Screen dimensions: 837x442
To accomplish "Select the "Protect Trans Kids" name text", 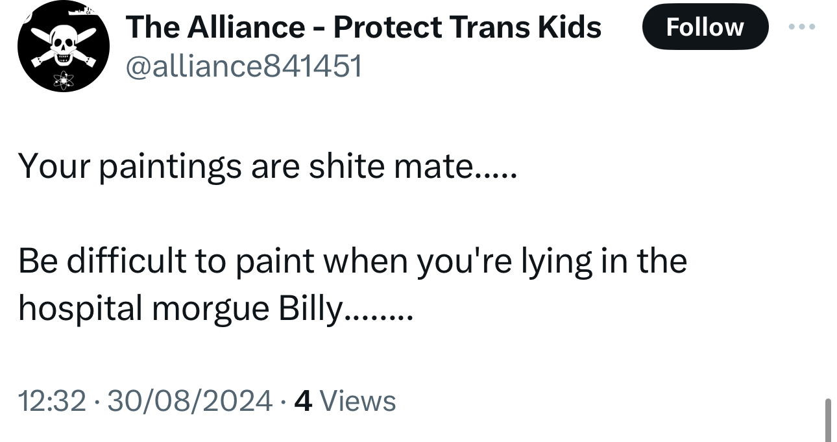I will [x=467, y=27].
